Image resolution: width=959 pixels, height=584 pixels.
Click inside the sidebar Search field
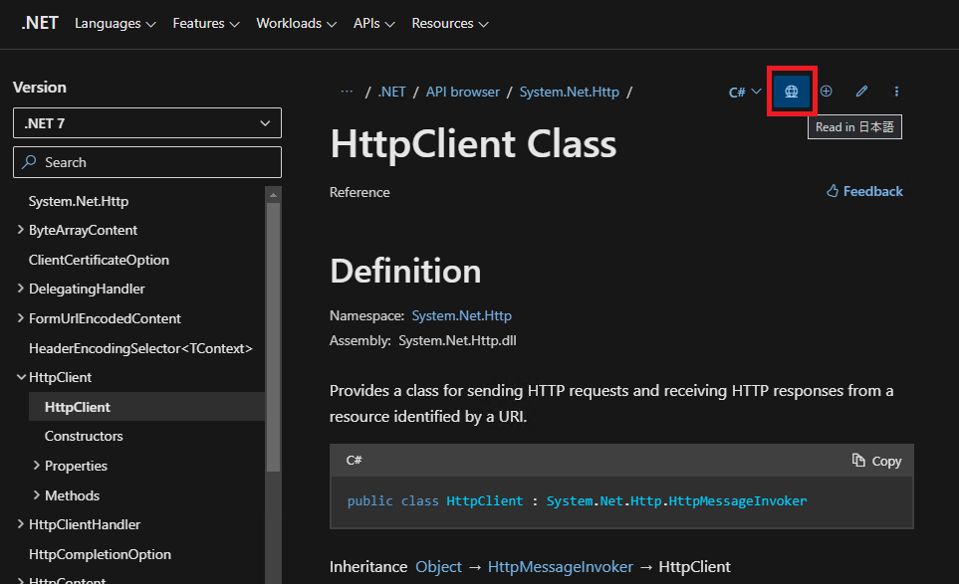coord(147,161)
